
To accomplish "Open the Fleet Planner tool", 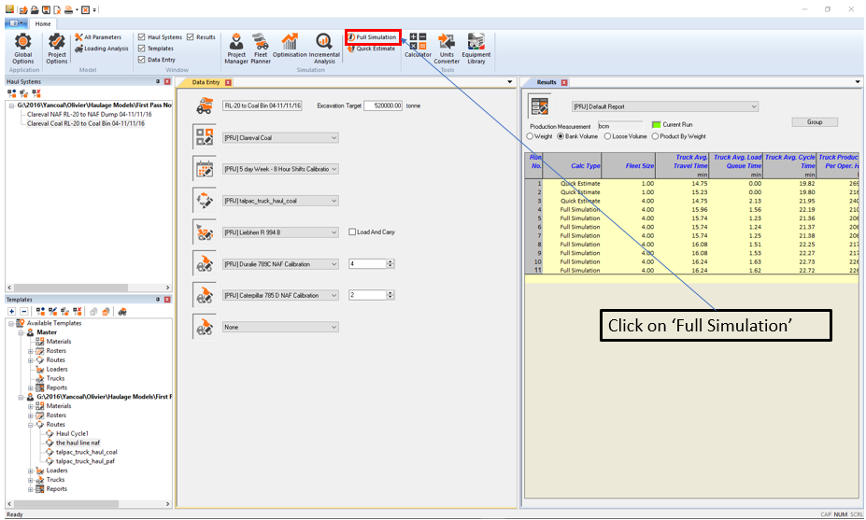I will tap(261, 48).
